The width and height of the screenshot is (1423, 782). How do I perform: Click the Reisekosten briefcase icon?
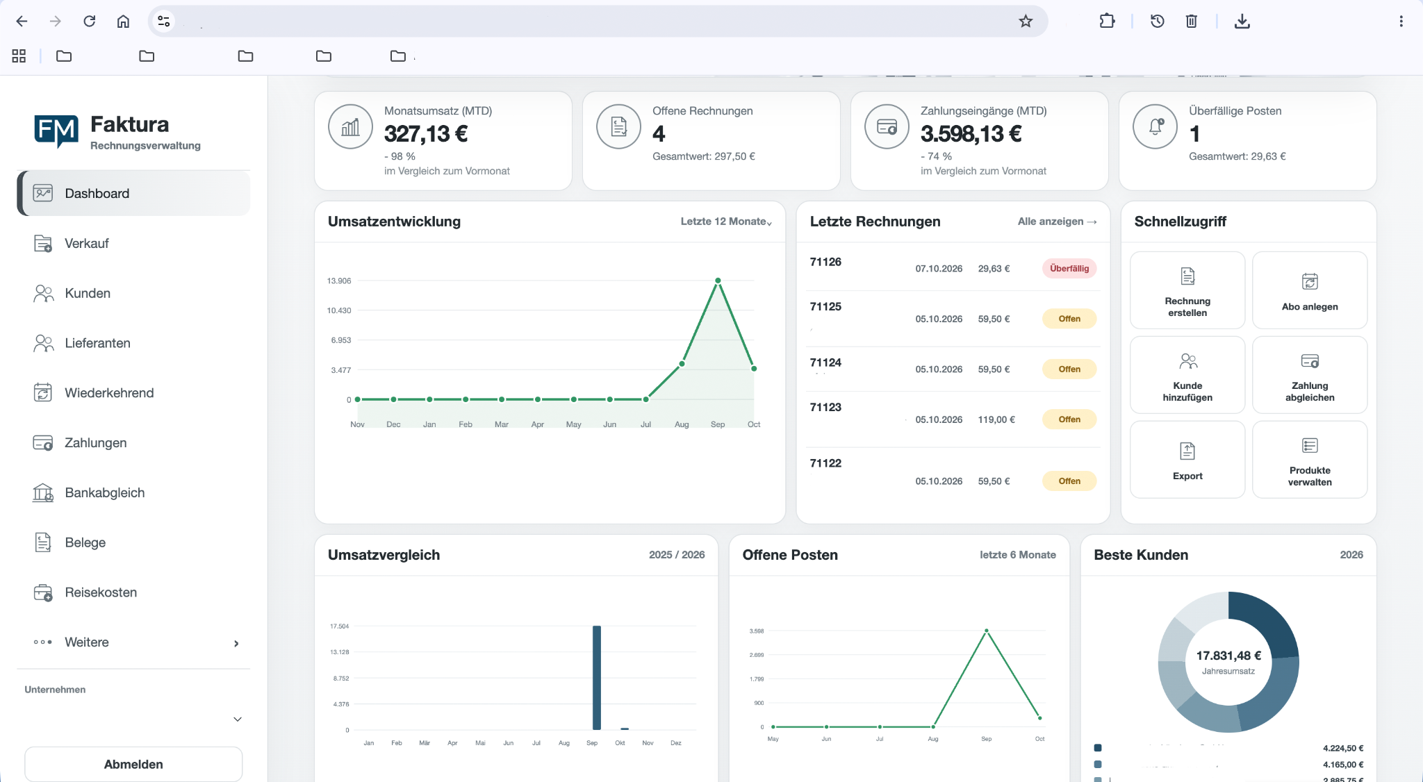[x=43, y=592]
